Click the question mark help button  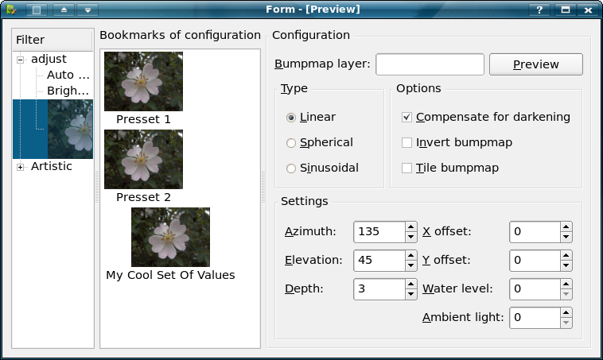click(540, 10)
